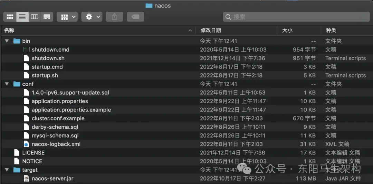
Task: Click the file name cluster.conf.example
Action: point(58,118)
